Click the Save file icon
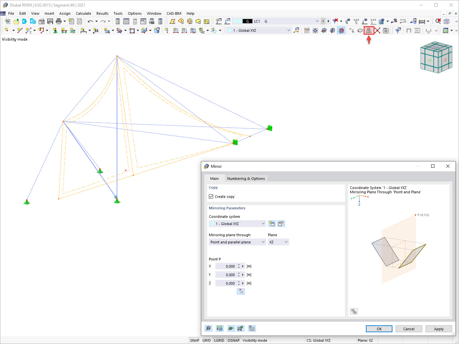 coord(50,21)
